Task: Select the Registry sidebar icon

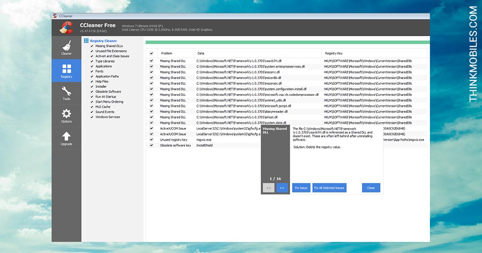Action: tap(67, 71)
